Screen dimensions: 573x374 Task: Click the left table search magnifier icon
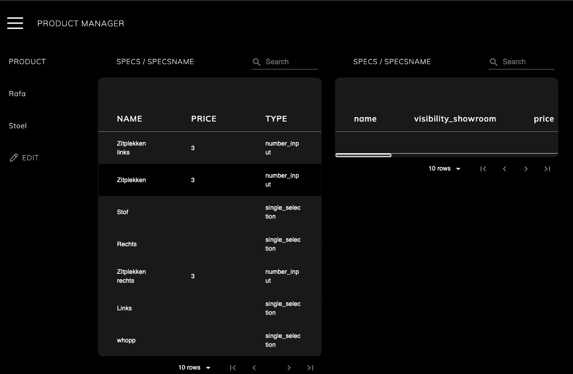click(x=257, y=62)
